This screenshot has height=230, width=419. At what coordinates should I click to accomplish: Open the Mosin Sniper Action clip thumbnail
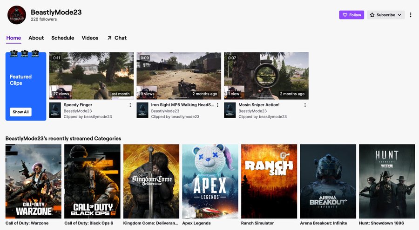pyautogui.click(x=266, y=76)
